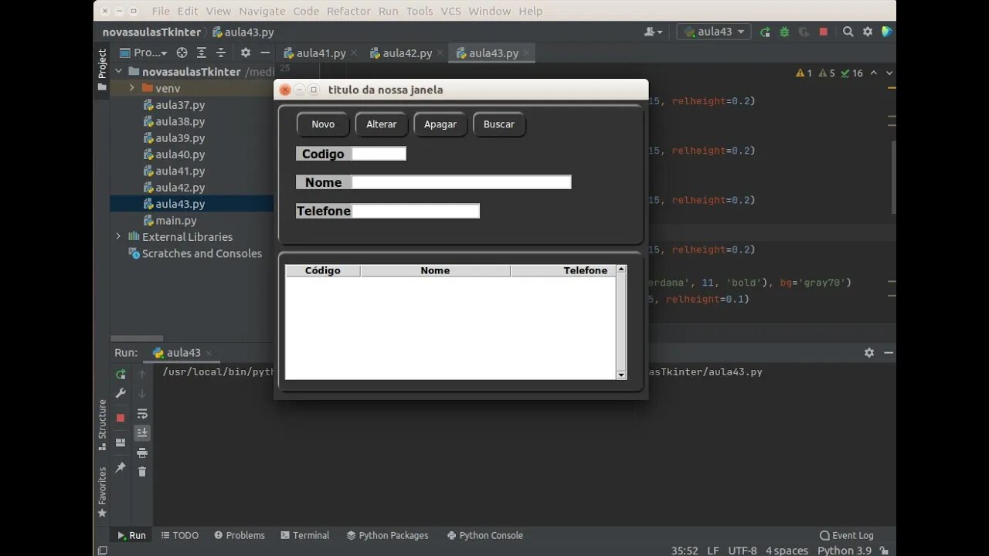Viewport: 989px width, 556px height.
Task: Open the Python Console tab
Action: pos(484,535)
